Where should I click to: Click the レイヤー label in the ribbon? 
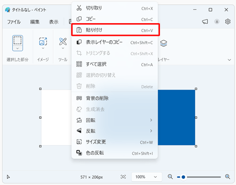tap(164, 59)
